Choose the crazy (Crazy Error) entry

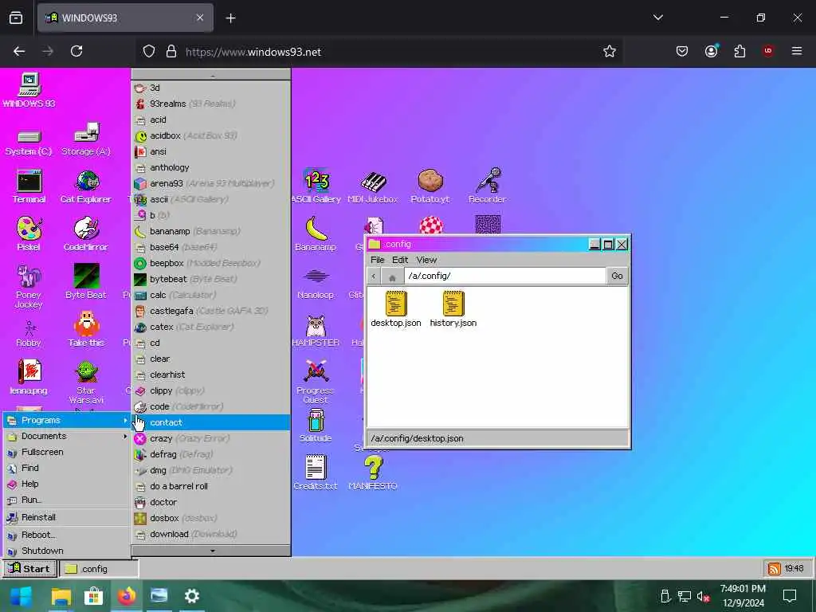pos(211,438)
